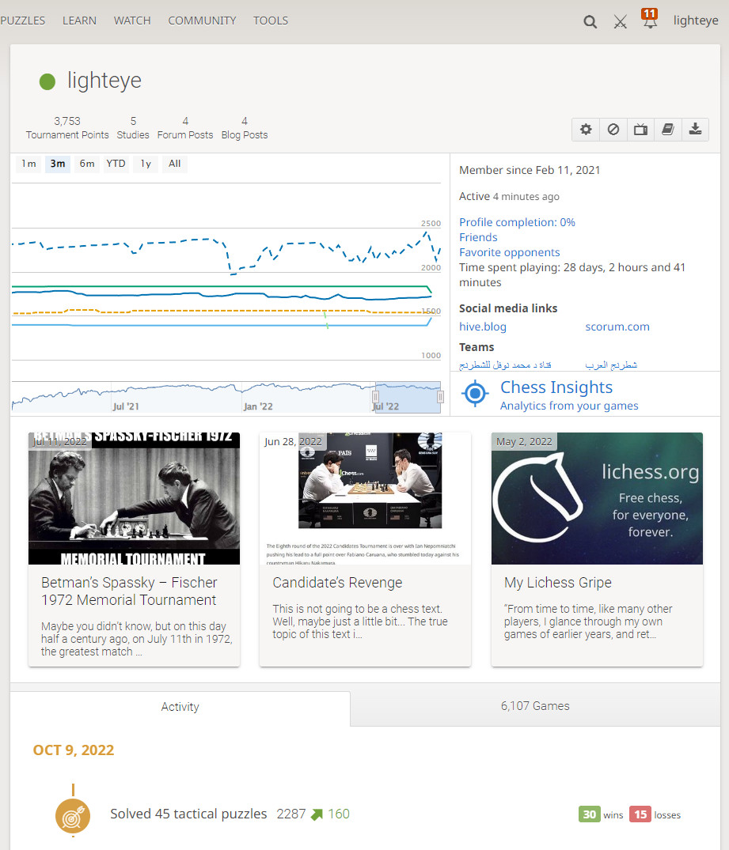Switch to the 6,107 Games tab
This screenshot has height=850, width=729.
(x=535, y=706)
